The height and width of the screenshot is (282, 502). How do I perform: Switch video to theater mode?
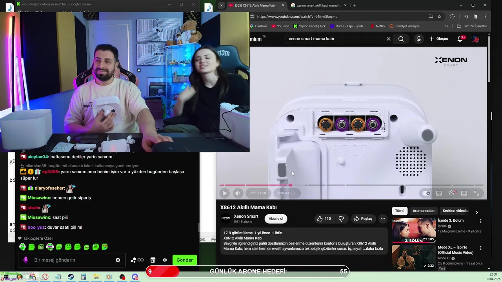click(x=464, y=193)
